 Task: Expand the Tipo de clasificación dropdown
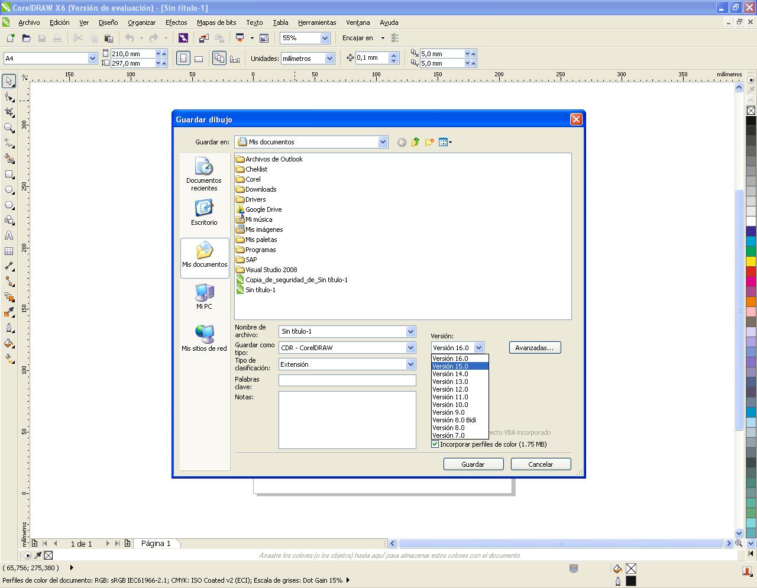pyautogui.click(x=410, y=364)
